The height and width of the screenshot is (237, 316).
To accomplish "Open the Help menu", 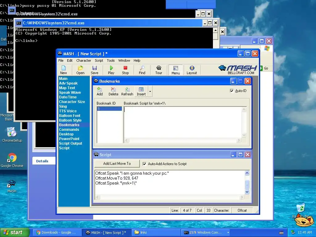I will [x=137, y=60].
